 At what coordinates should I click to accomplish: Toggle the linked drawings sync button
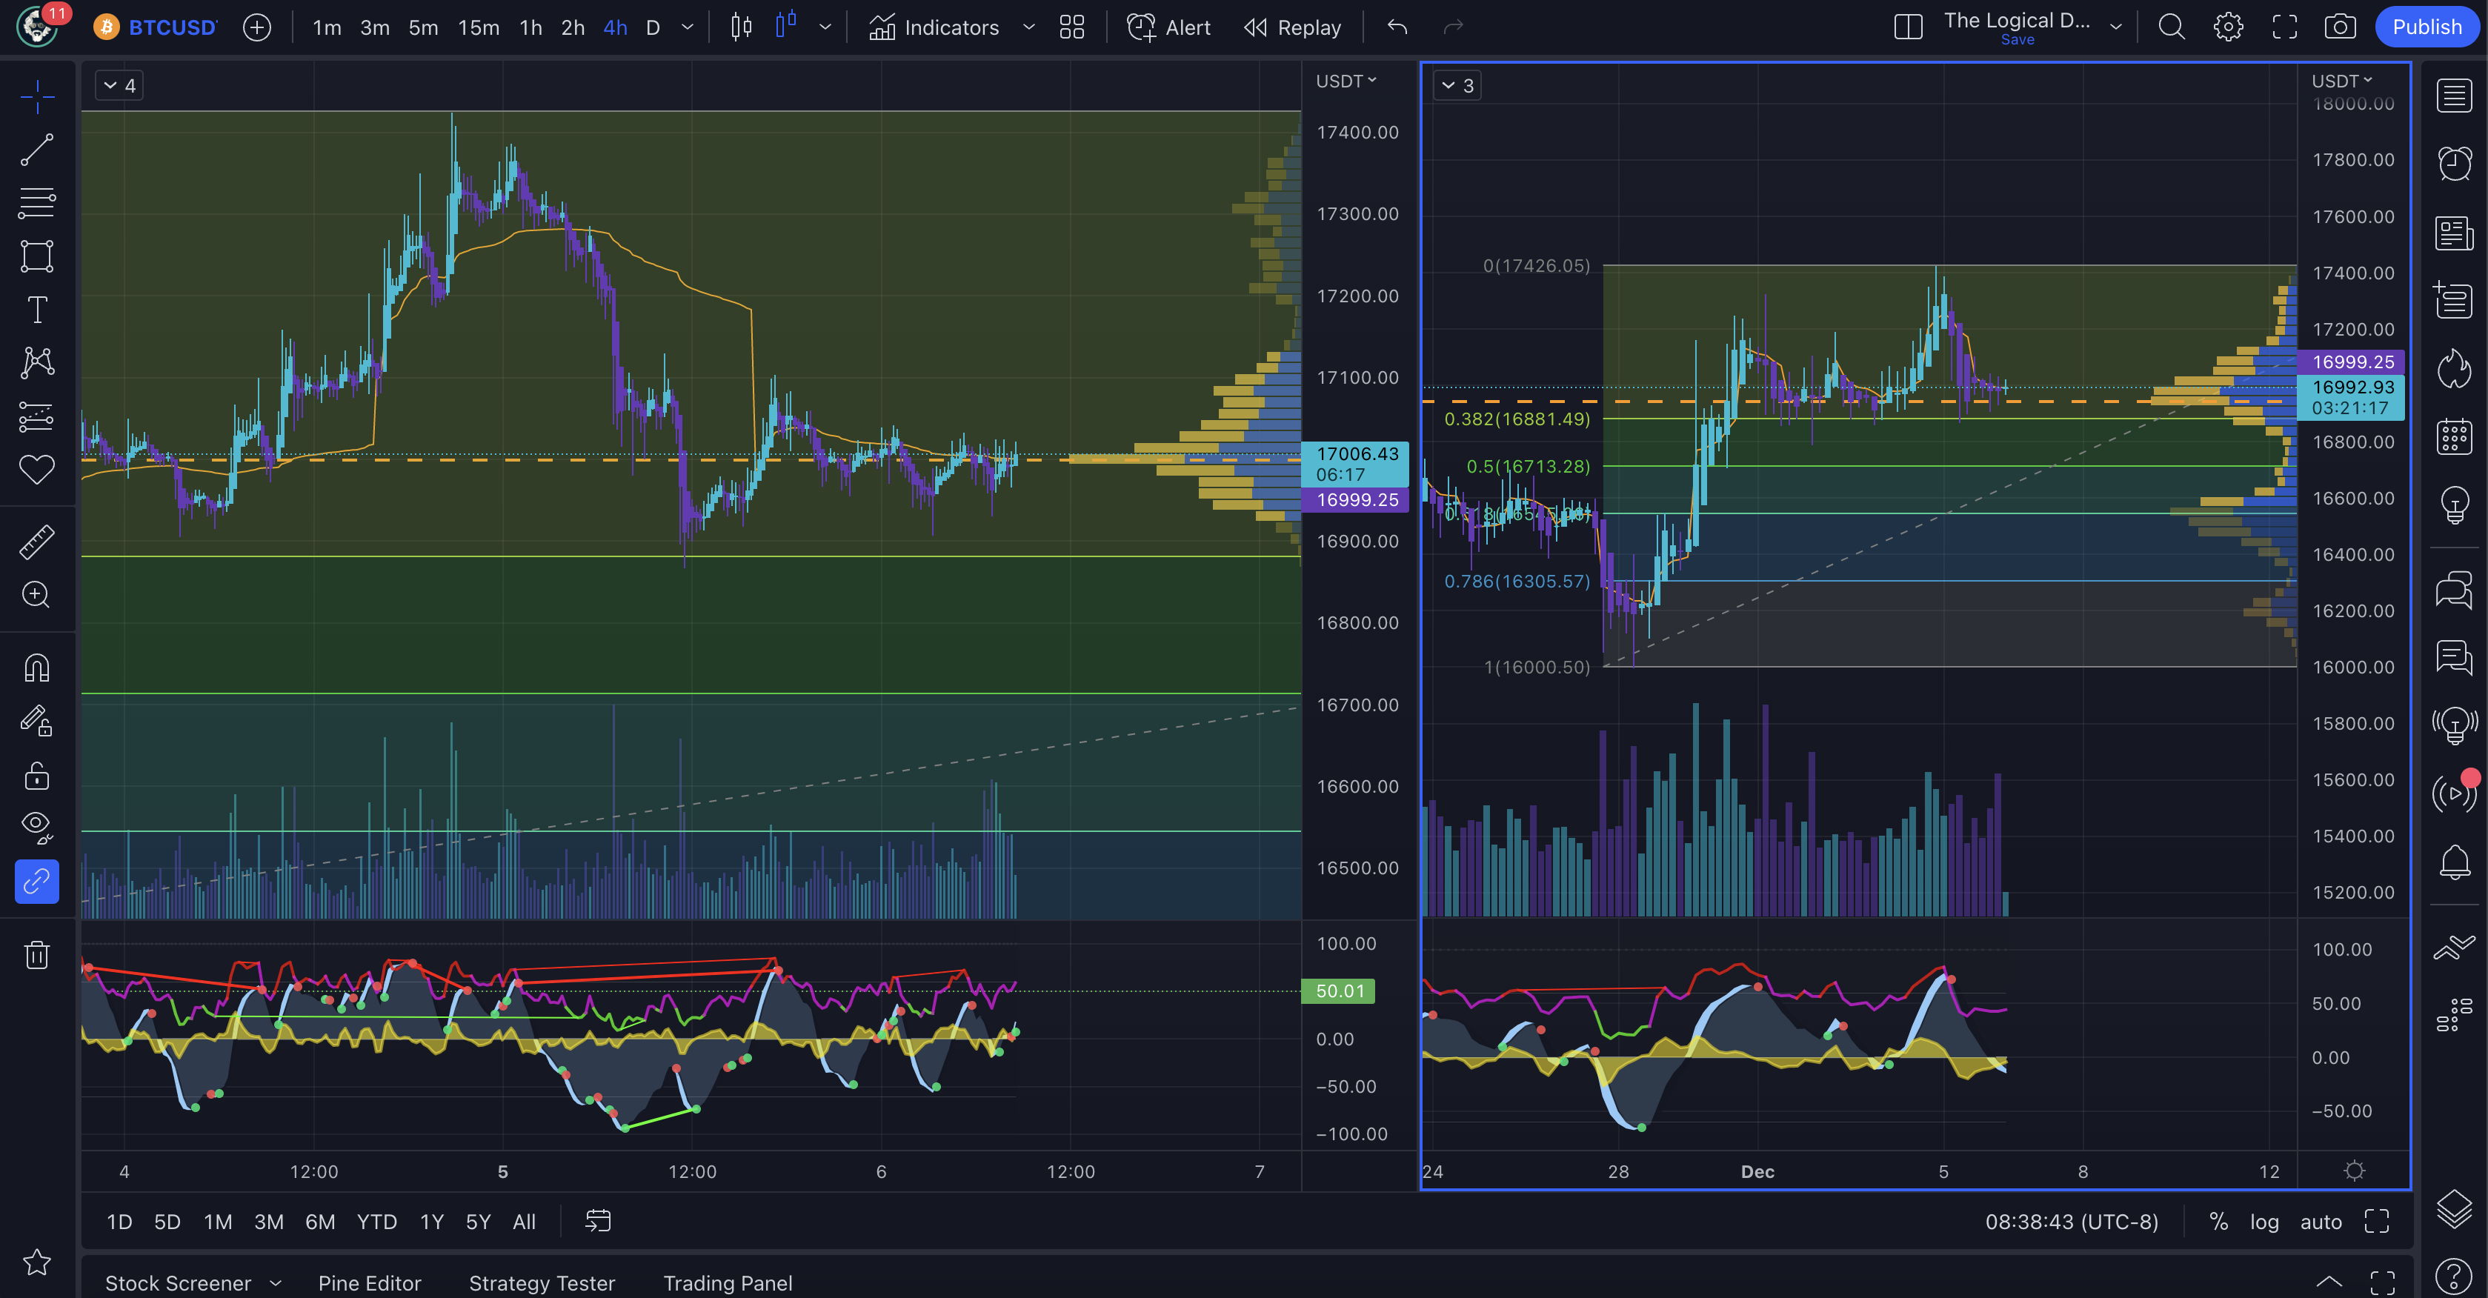coord(37,881)
